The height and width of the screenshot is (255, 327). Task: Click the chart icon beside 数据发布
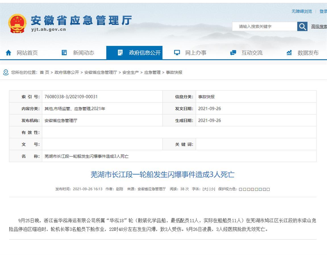tap(289, 53)
